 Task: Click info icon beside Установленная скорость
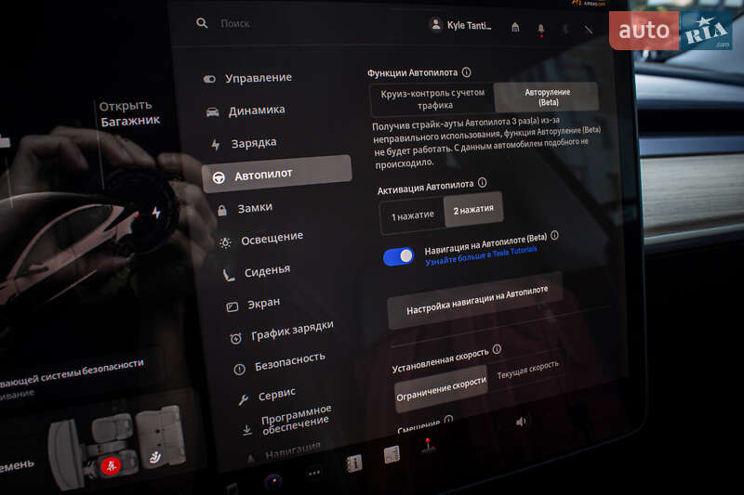[x=497, y=349]
